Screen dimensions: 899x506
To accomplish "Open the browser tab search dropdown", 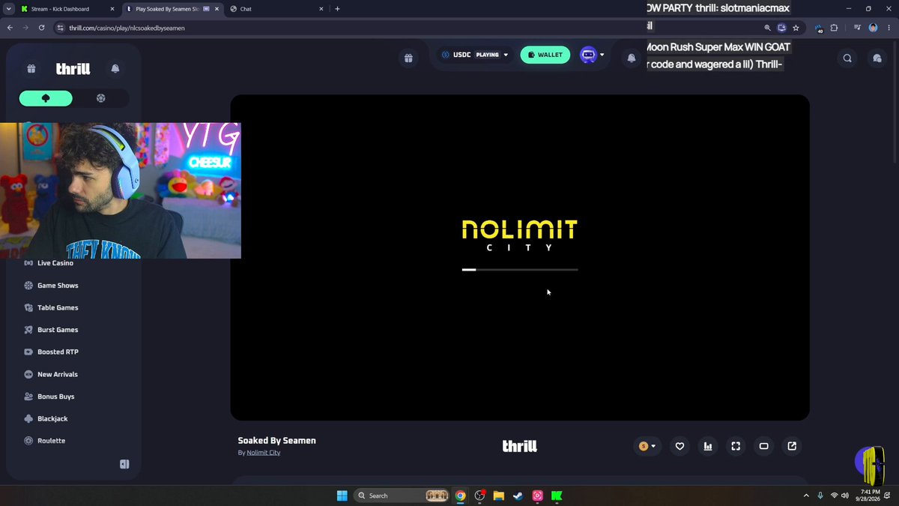I will tap(7, 9).
